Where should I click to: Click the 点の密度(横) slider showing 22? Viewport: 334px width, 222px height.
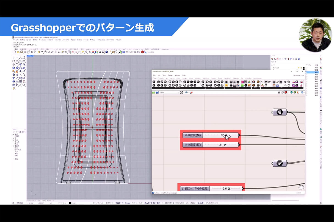(x=211, y=135)
